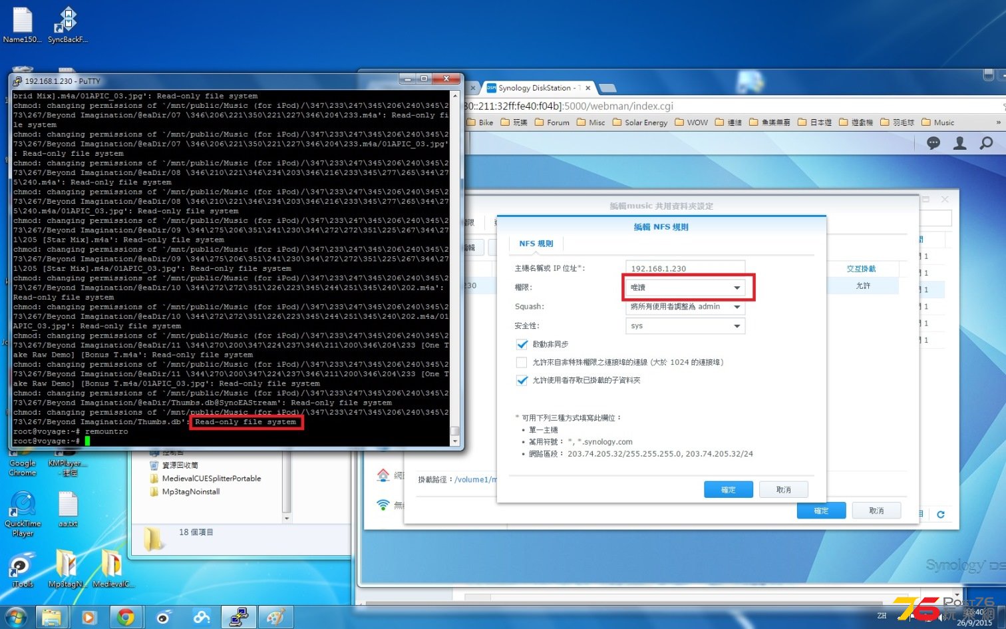Click 取消 in shared folder settings window
The width and height of the screenshot is (1006, 629).
(x=877, y=511)
